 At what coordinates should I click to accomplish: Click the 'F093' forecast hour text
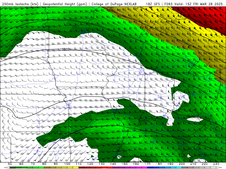169,4
